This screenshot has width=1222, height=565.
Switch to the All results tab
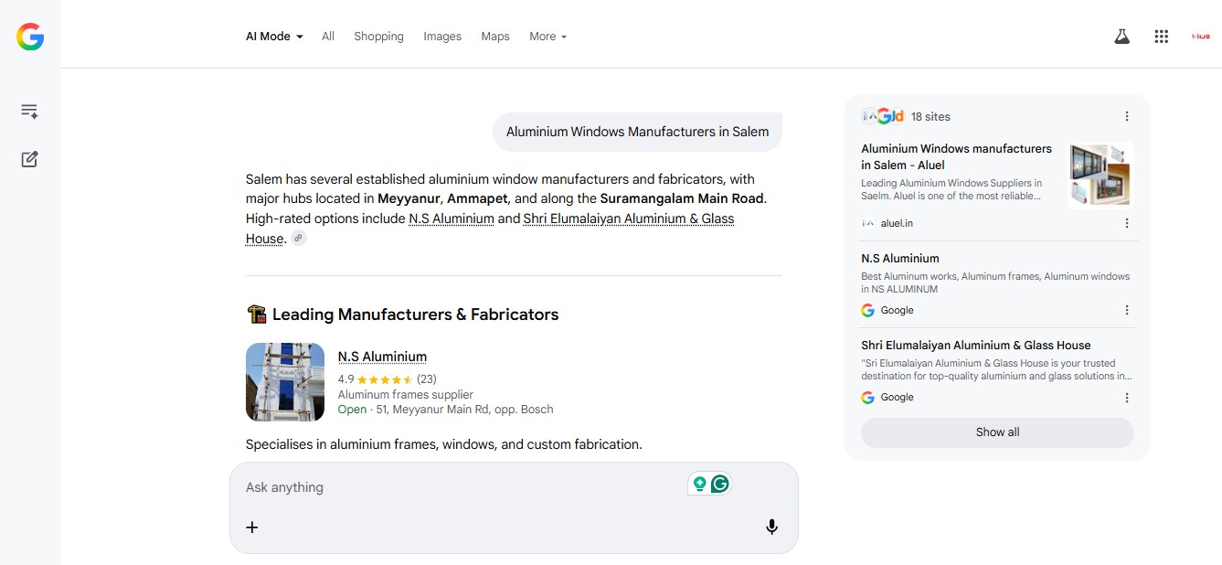tap(328, 37)
